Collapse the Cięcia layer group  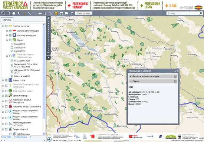pos(7,40)
